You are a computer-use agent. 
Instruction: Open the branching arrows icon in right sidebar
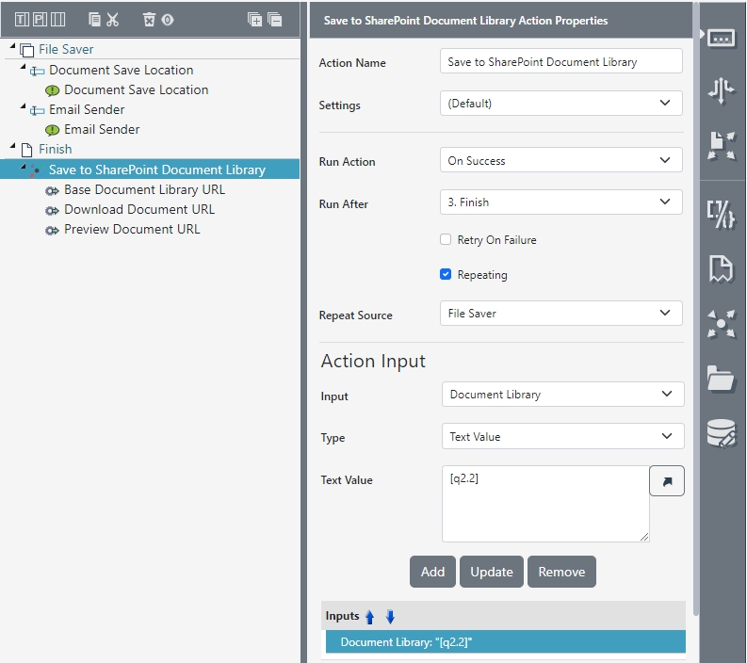point(721,90)
